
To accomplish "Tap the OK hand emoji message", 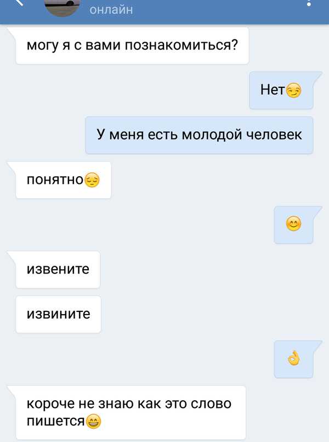I will [293, 359].
